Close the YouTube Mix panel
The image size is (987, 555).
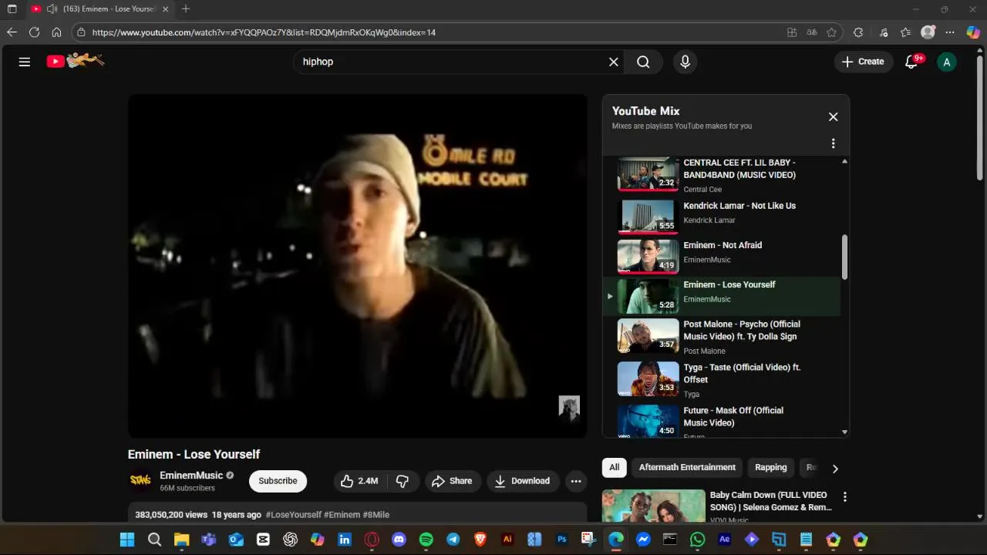pos(833,117)
